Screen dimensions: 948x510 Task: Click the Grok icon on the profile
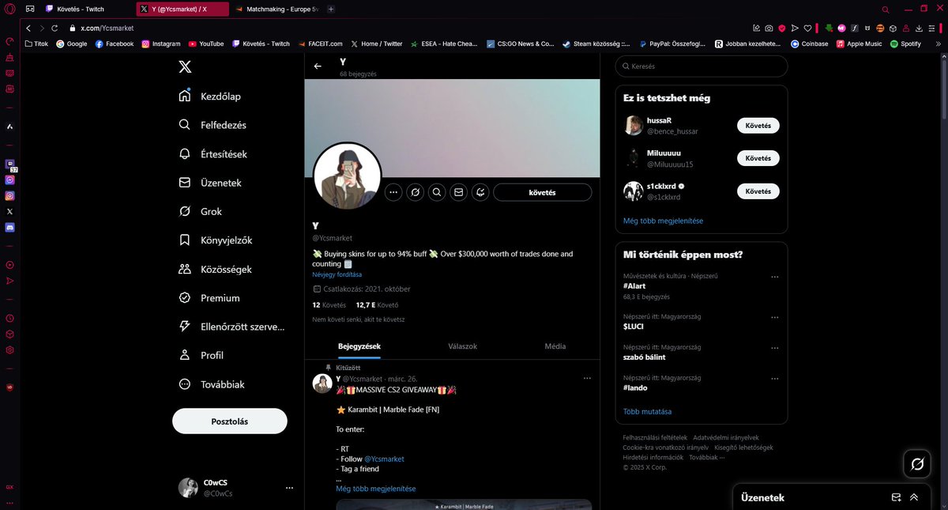pyautogui.click(x=416, y=192)
